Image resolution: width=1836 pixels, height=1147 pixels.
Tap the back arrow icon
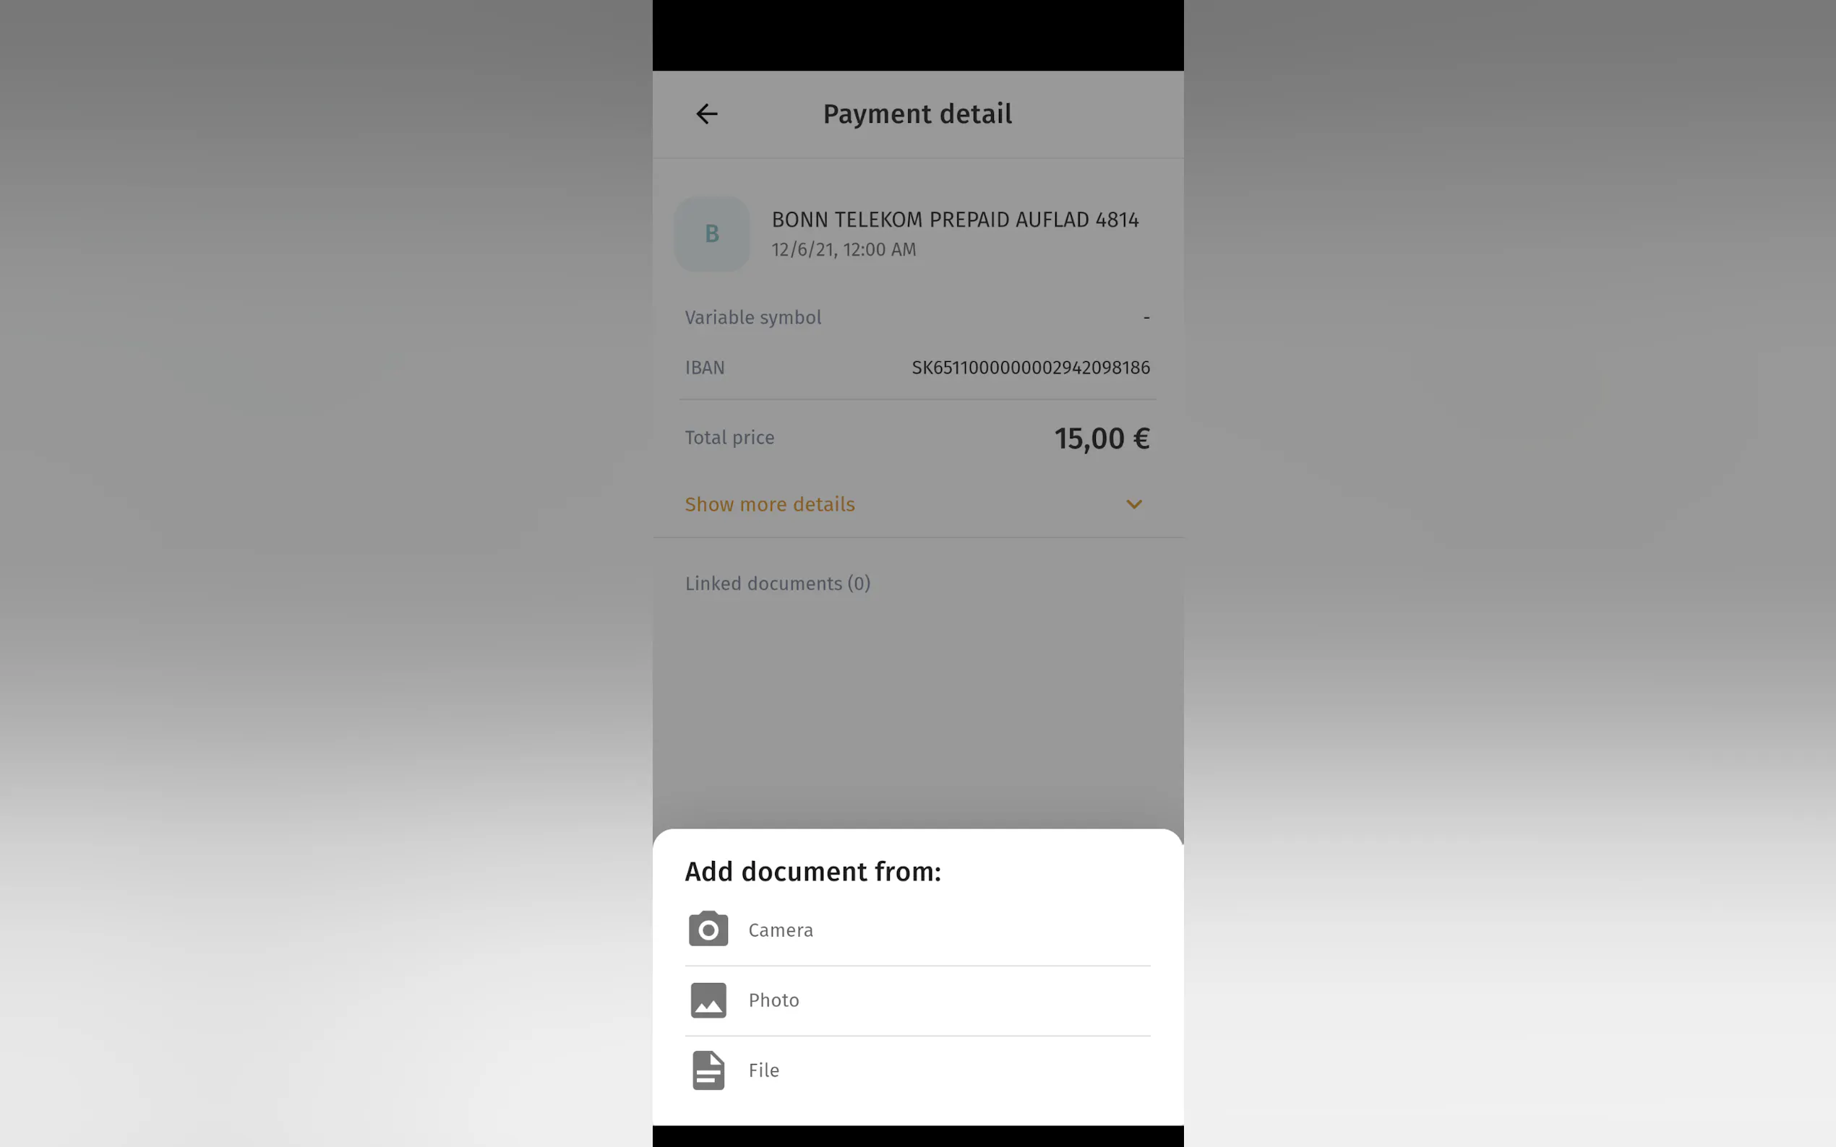(707, 114)
